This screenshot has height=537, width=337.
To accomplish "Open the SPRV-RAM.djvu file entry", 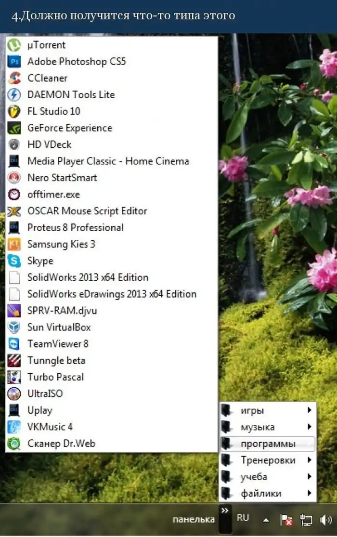I will point(62,311).
